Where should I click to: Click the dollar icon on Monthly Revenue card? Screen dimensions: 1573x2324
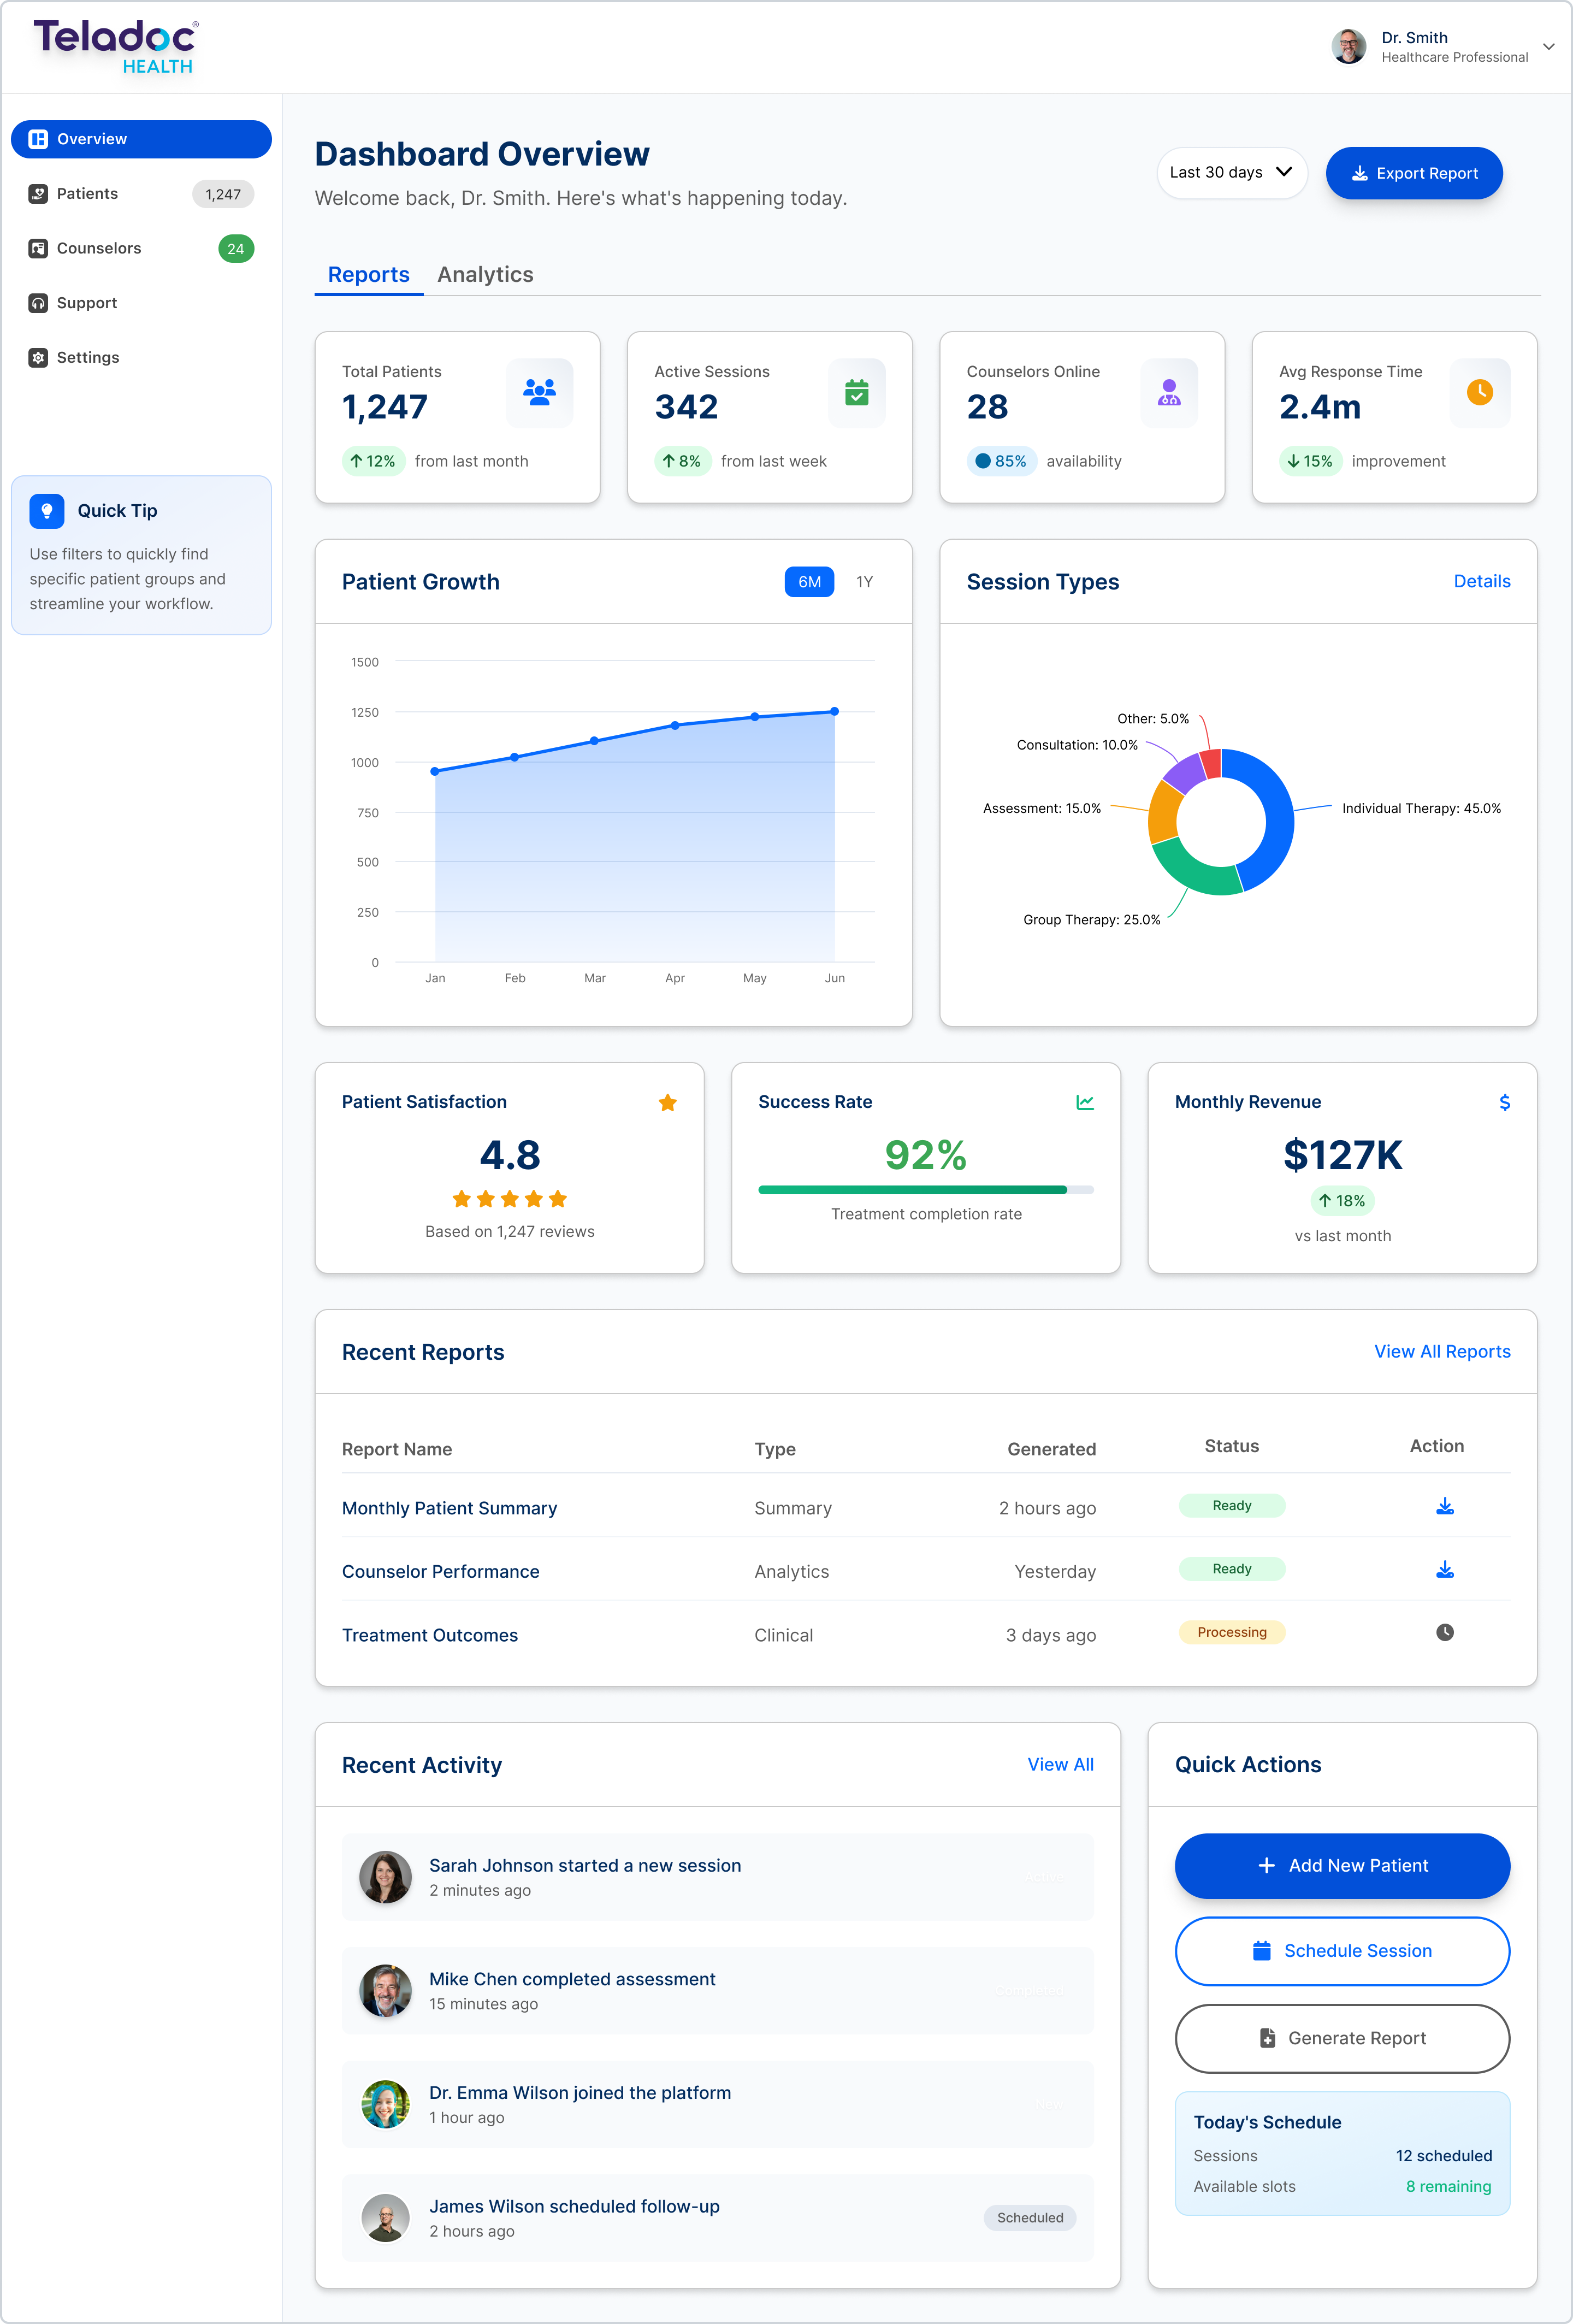click(x=1505, y=1102)
